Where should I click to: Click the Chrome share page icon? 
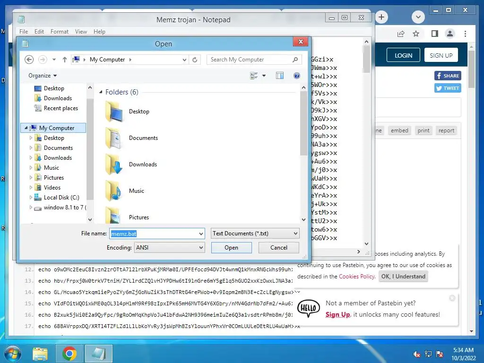point(401,34)
